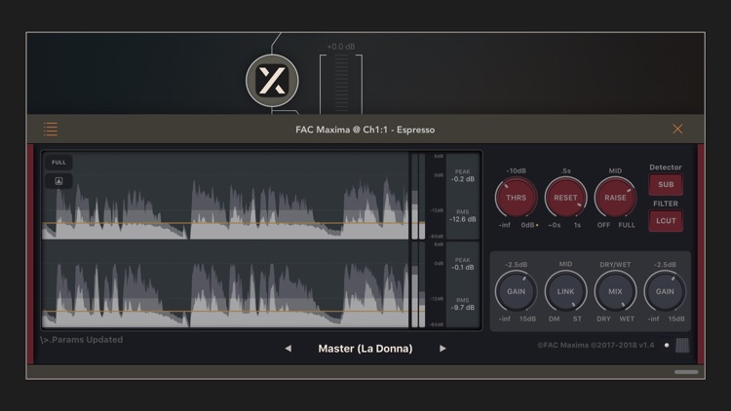
Task: Click the RAISE knob
Action: 615,198
